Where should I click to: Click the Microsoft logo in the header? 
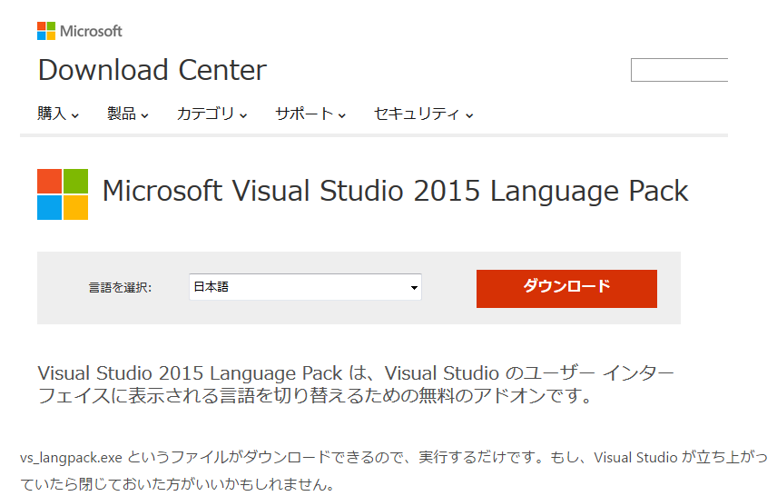[x=79, y=31]
